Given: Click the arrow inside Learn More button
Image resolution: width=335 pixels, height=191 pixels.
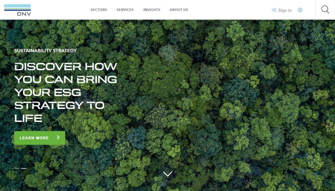Looking at the screenshot, I should 58,137.
